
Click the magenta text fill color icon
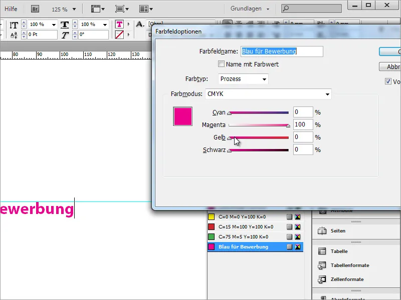(x=119, y=24)
